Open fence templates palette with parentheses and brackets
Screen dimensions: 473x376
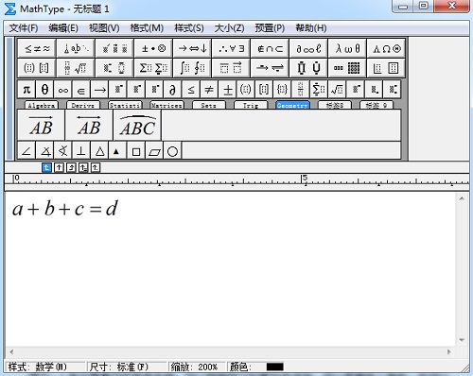pyautogui.click(x=37, y=68)
